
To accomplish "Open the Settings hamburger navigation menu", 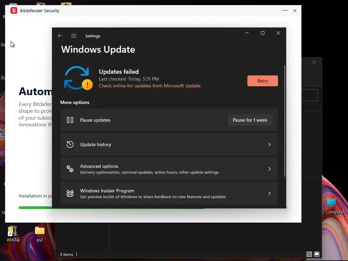I will (74, 36).
